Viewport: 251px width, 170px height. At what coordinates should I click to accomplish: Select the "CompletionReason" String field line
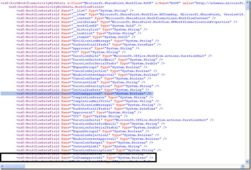pyautogui.click(x=84, y=97)
